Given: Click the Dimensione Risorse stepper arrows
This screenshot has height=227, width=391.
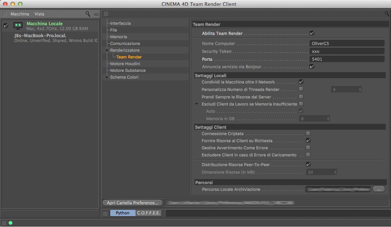Looking at the screenshot, I should 335,172.
